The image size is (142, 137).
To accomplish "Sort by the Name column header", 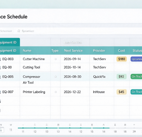I will coord(27,51).
